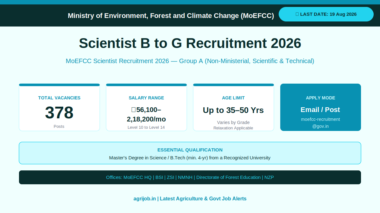Image resolution: width=380 pixels, height=213 pixels.
Task: Select the 56,100–2,18,200/mo salary value
Action: (x=146, y=114)
